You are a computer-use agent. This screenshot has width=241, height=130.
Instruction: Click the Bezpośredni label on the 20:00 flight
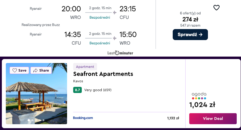pyautogui.click(x=100, y=17)
